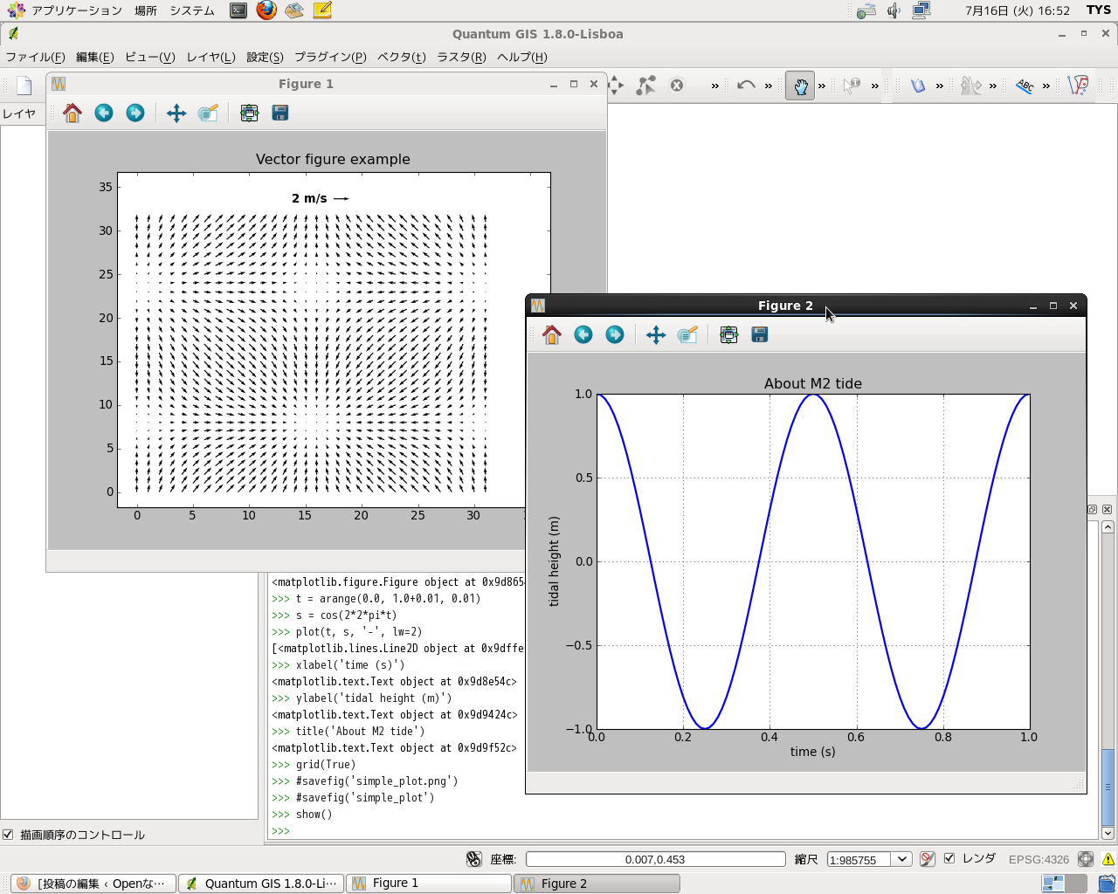Expand toolbar overflow next to ABC label icon
The width and height of the screenshot is (1118, 894).
coord(1046,86)
